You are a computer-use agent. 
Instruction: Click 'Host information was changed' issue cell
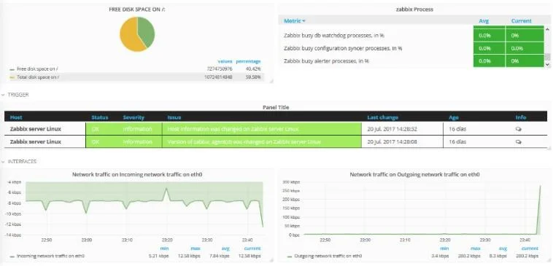[262, 129]
